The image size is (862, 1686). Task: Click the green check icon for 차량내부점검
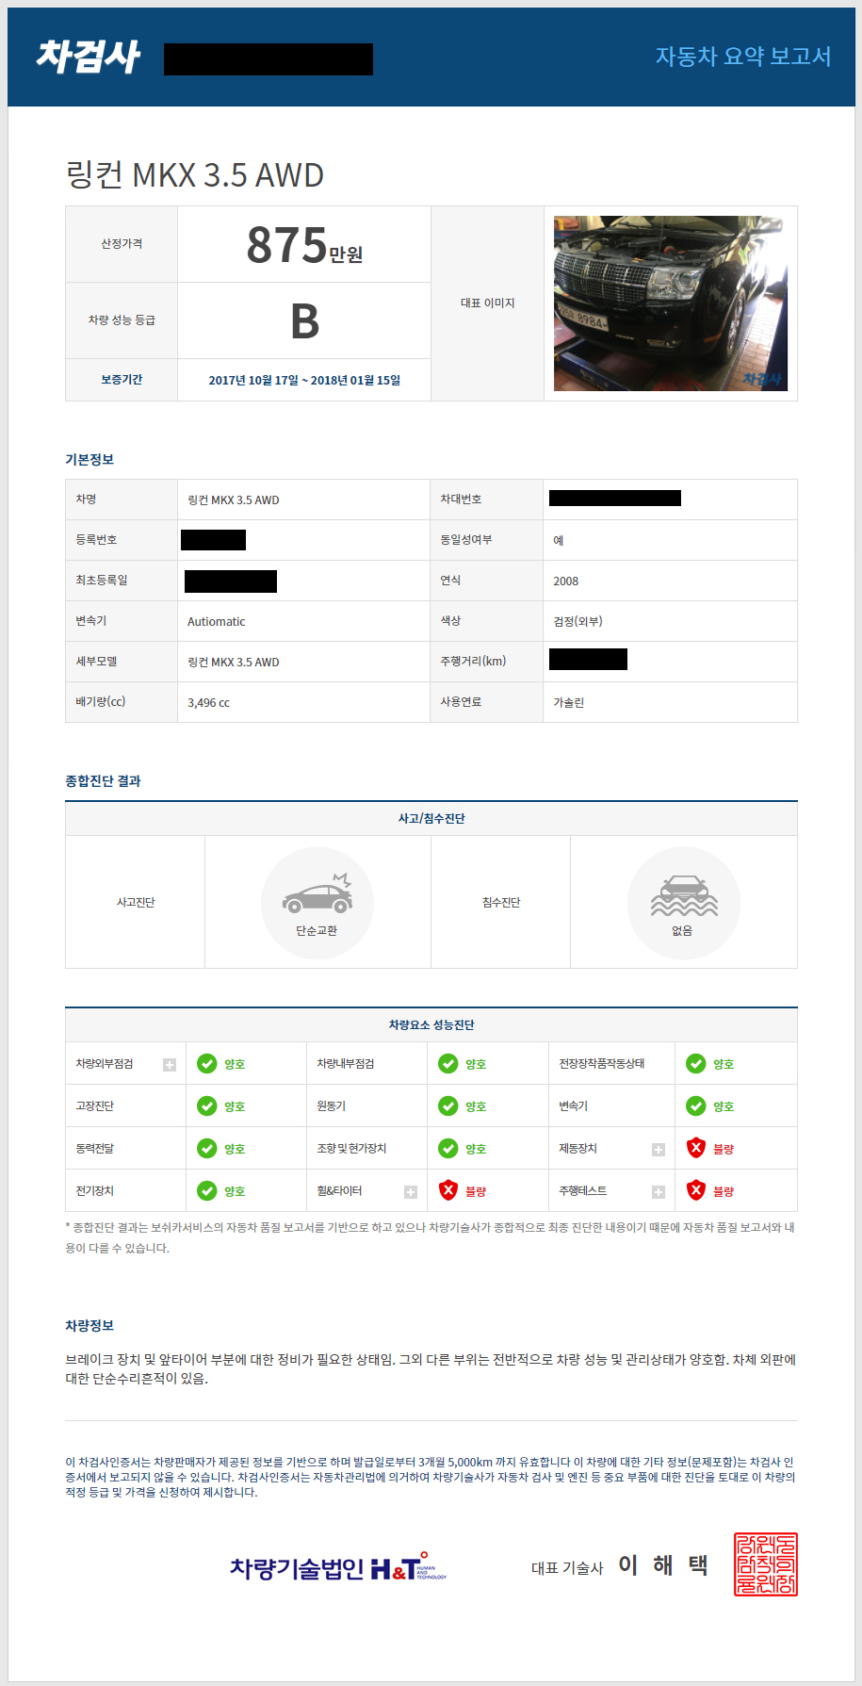point(448,1064)
